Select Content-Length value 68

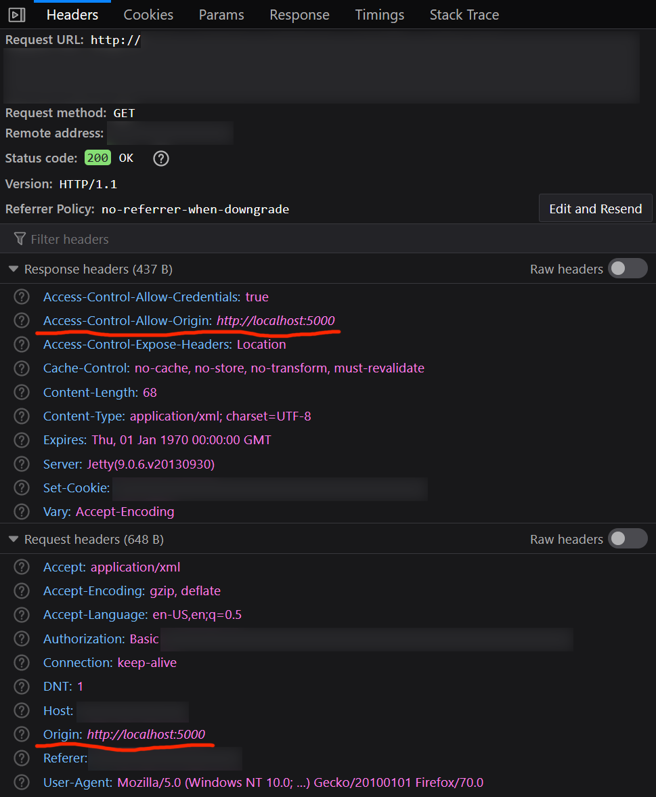[150, 392]
